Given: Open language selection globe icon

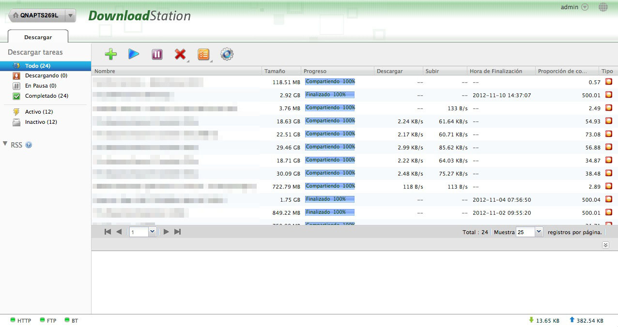Looking at the screenshot, I should pyautogui.click(x=603, y=7).
